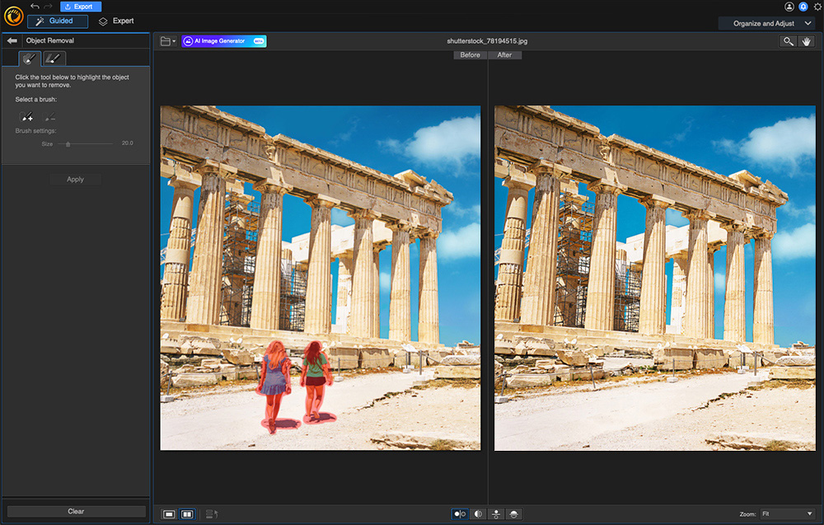Open the user account icon
This screenshot has height=525, width=824.
[x=789, y=7]
